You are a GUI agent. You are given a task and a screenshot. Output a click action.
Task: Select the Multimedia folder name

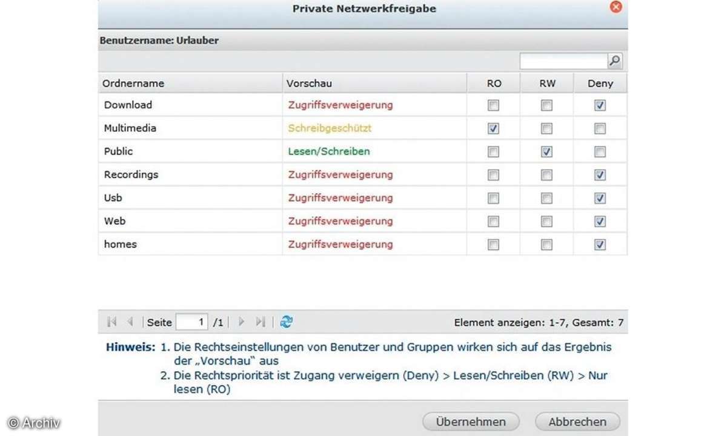[x=130, y=128]
